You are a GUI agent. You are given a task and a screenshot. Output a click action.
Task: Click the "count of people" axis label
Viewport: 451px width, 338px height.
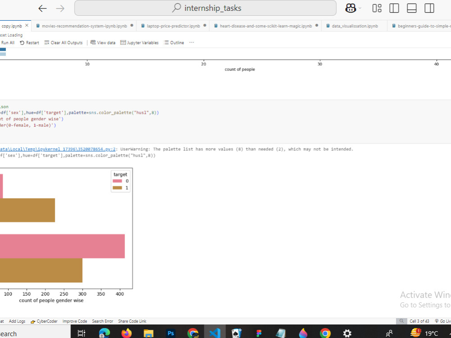pyautogui.click(x=239, y=69)
